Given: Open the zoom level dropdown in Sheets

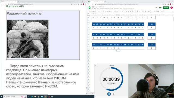Looking at the screenshot, I should (x=100, y=11).
